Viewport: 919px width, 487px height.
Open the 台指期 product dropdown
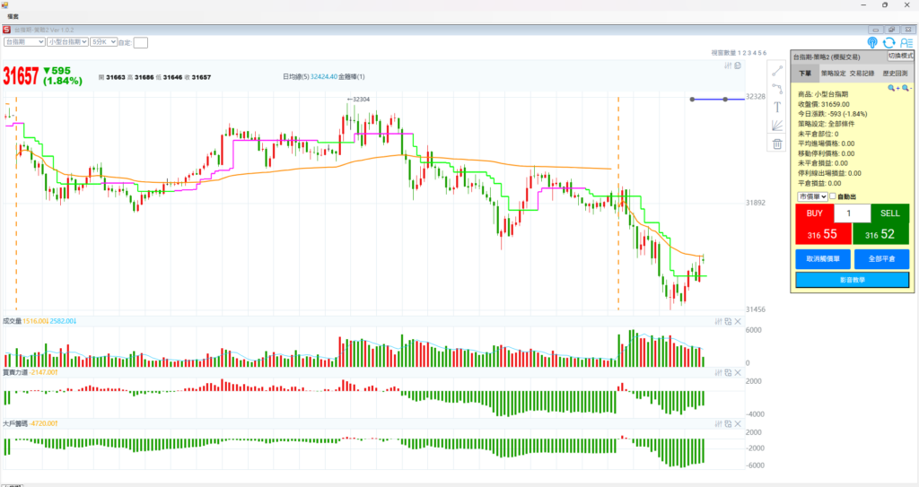point(24,41)
